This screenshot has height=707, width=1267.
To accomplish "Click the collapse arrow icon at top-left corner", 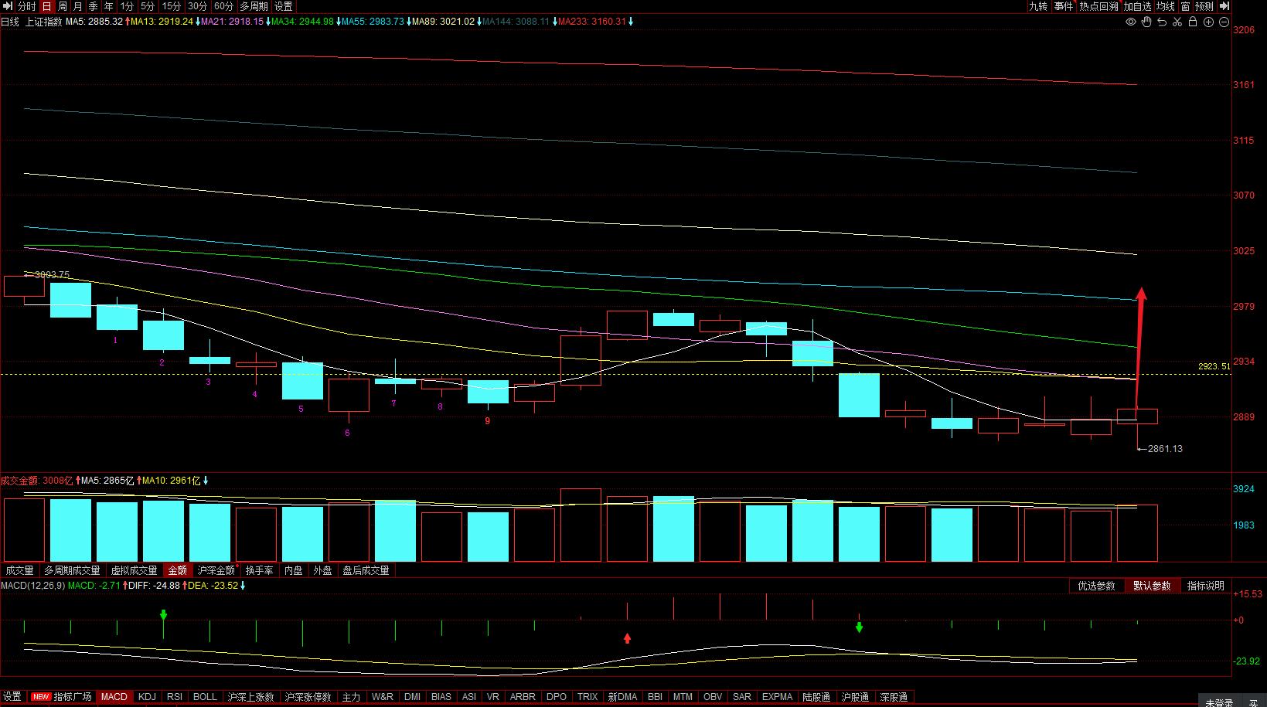I will [x=7, y=6].
